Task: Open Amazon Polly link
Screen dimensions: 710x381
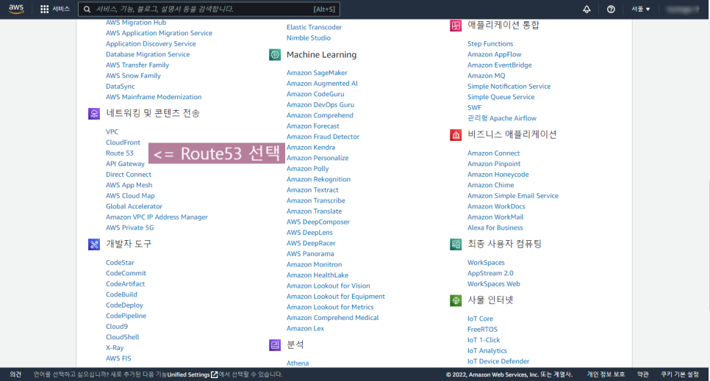Action: 307,169
